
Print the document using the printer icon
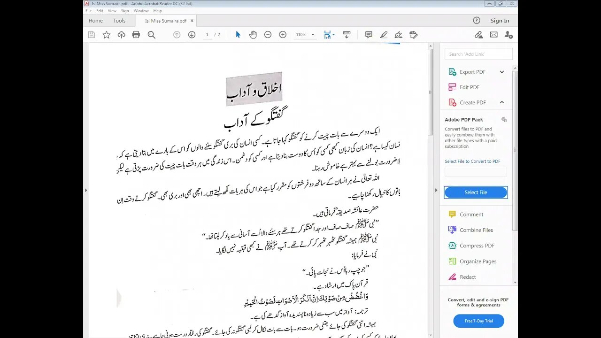[x=136, y=35]
